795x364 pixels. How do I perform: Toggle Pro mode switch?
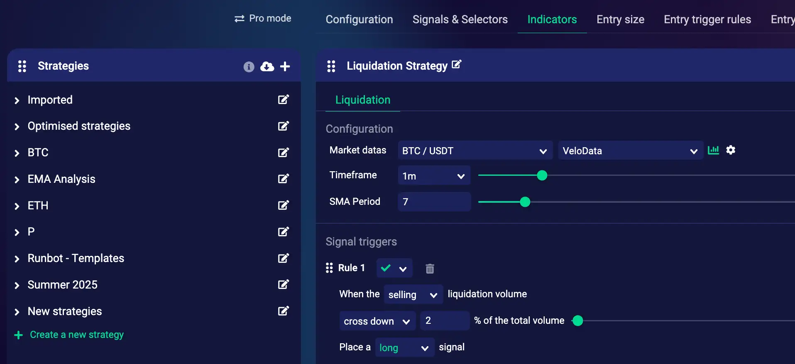[x=262, y=19]
